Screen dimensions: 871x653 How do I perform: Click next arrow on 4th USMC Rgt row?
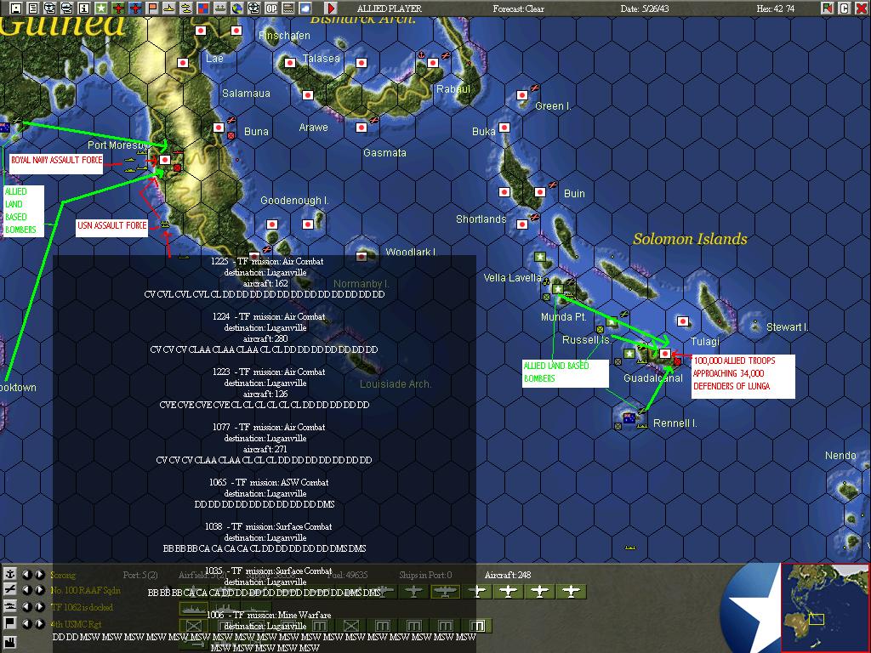(40, 623)
